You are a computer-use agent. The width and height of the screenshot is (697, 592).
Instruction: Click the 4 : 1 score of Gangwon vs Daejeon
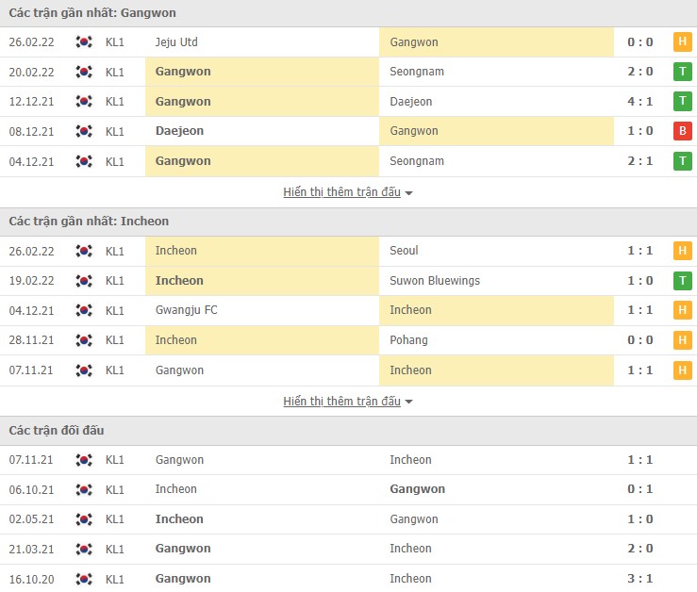coord(642,102)
